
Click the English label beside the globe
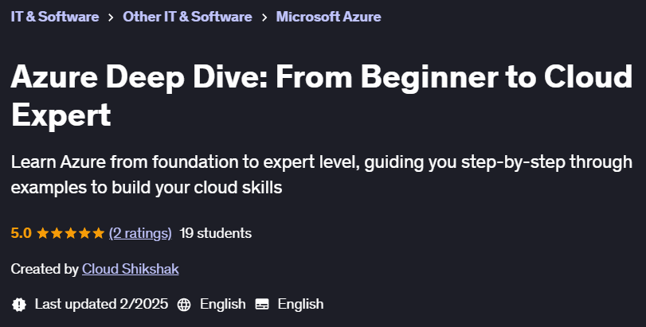click(x=223, y=305)
